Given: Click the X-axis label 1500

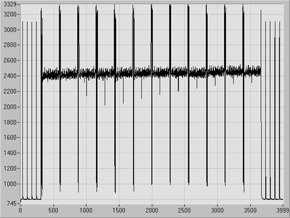Looking at the screenshot, I should point(119,210).
